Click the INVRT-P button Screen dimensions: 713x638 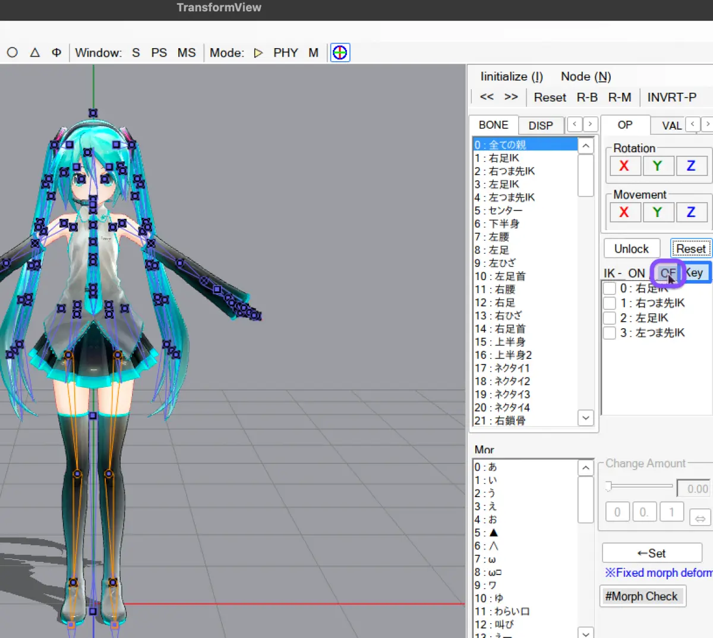672,97
